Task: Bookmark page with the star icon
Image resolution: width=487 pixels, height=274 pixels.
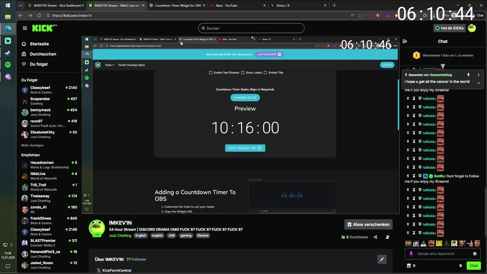Action: pyautogui.click(x=360, y=16)
